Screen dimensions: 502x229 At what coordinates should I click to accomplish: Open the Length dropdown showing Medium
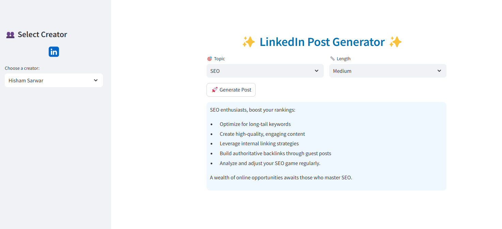pyautogui.click(x=387, y=71)
